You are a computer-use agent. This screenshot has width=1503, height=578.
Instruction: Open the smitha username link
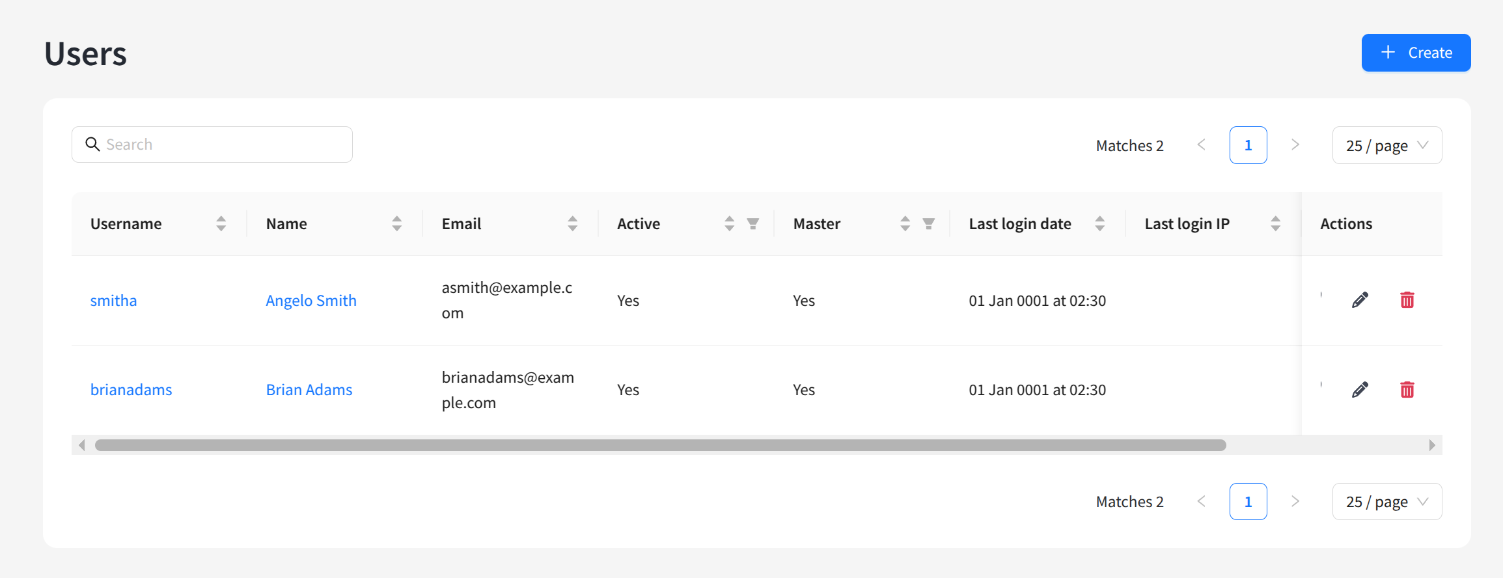114,301
